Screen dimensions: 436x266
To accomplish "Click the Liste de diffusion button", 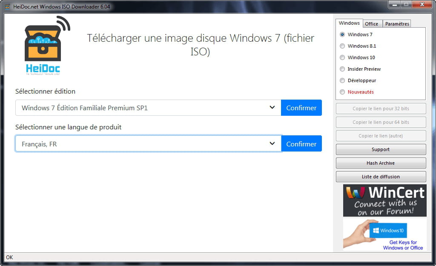I will point(381,177).
